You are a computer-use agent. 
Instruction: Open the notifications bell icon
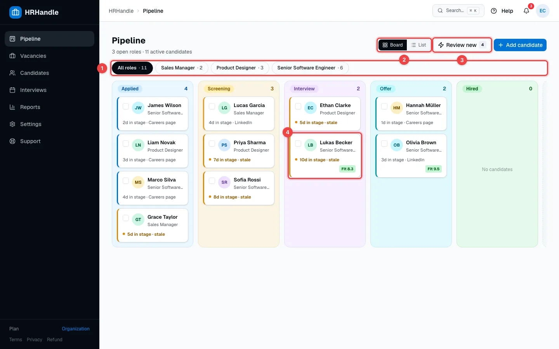pos(526,11)
